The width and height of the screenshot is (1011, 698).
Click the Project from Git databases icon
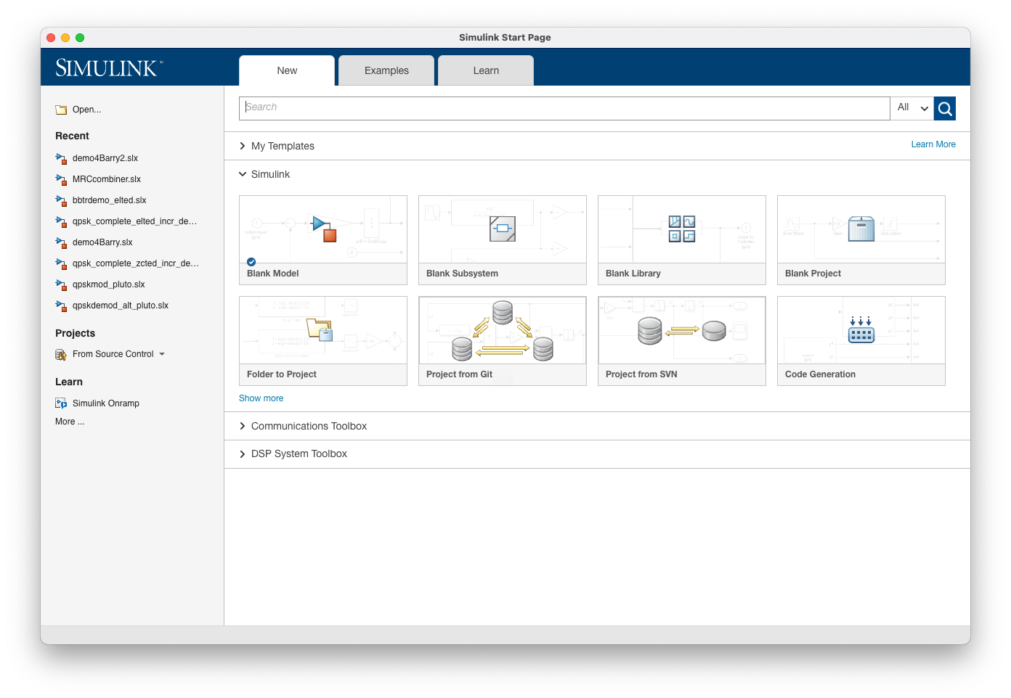503,332
